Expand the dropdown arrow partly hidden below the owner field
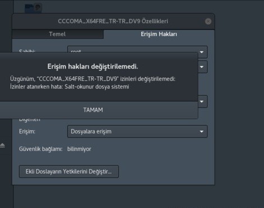The width and height of the screenshot is (264, 208). point(202,67)
